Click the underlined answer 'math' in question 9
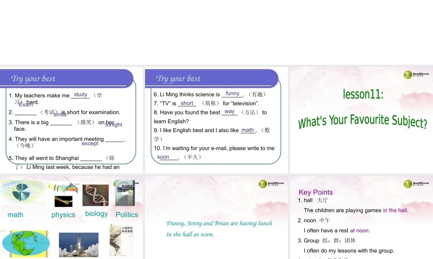This screenshot has height=259, width=433. coord(248,130)
